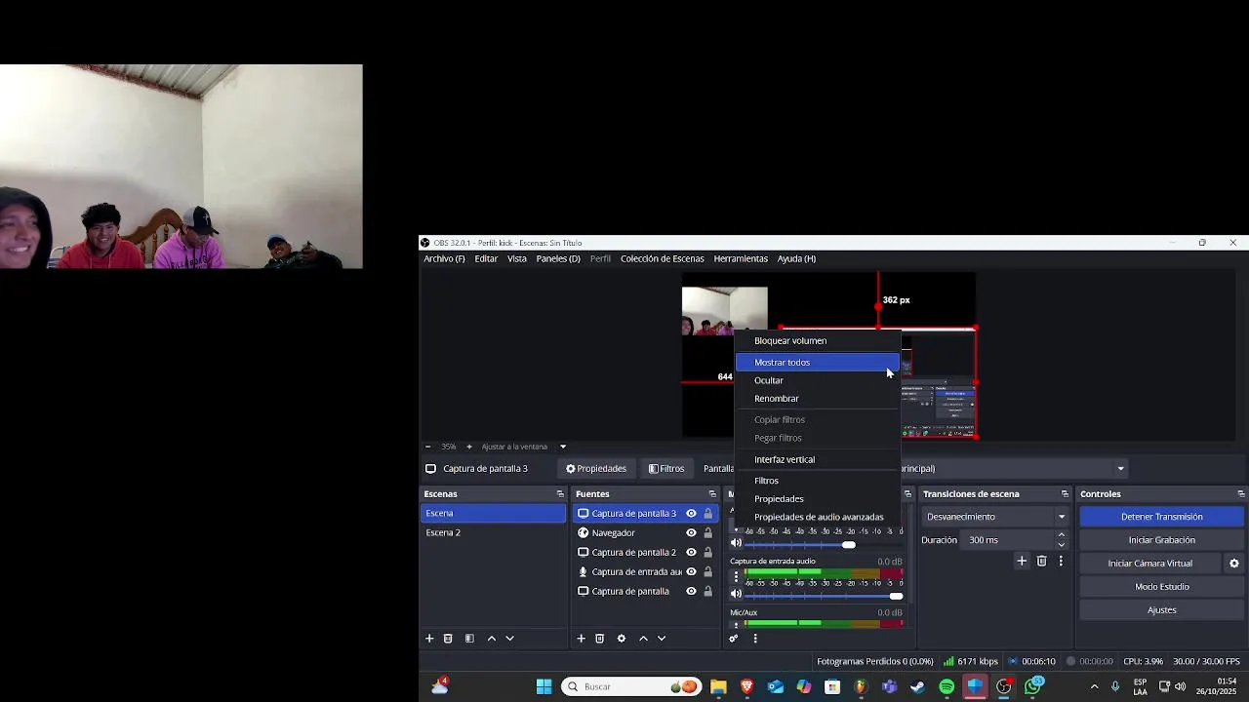
Task: Open advanced audio properties gears in mixer
Action: (734, 639)
